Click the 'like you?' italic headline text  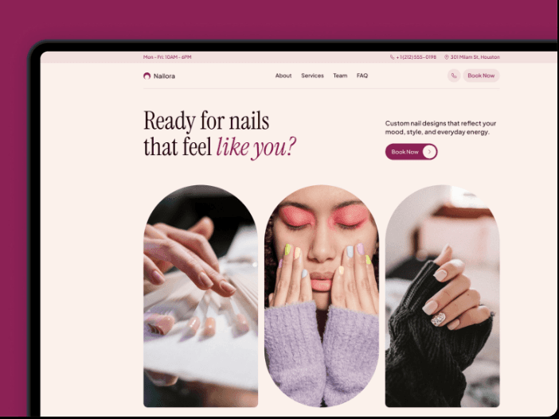point(256,147)
